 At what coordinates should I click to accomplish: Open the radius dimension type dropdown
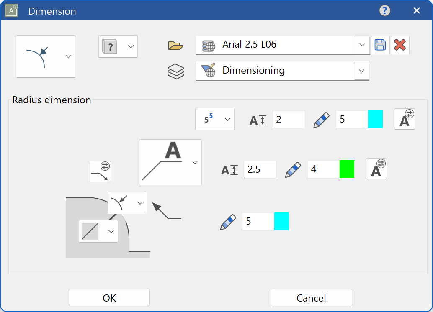point(45,56)
